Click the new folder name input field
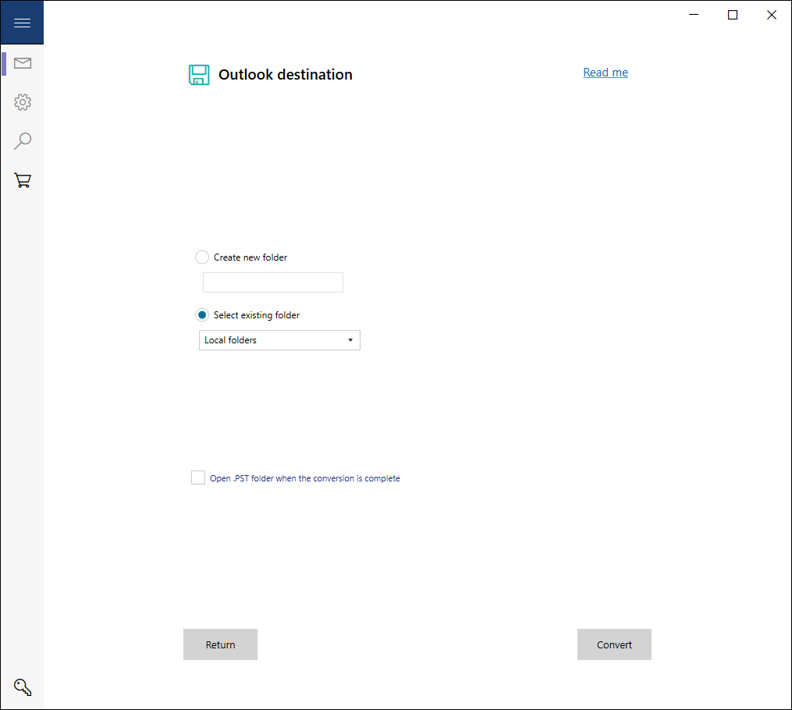792x710 pixels. 273,282
